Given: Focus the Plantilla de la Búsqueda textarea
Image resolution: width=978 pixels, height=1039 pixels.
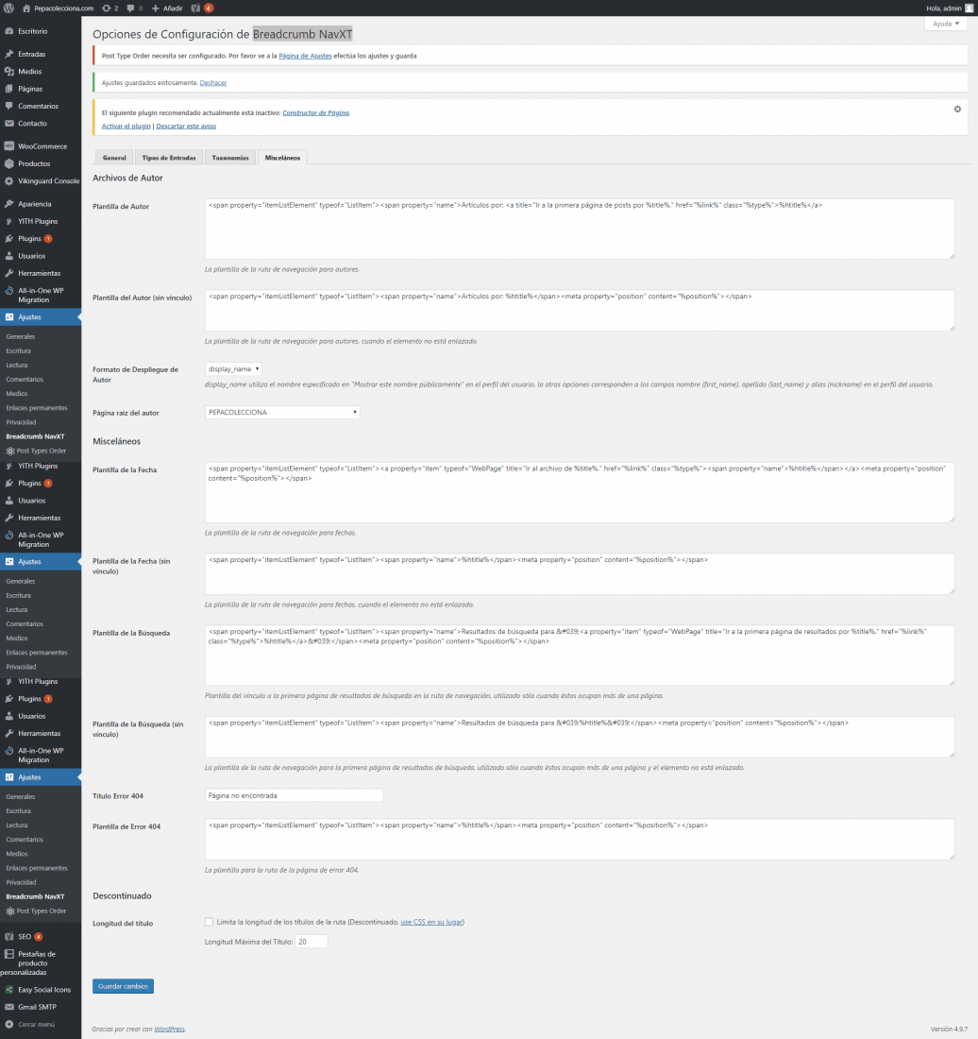Looking at the screenshot, I should pyautogui.click(x=580, y=655).
